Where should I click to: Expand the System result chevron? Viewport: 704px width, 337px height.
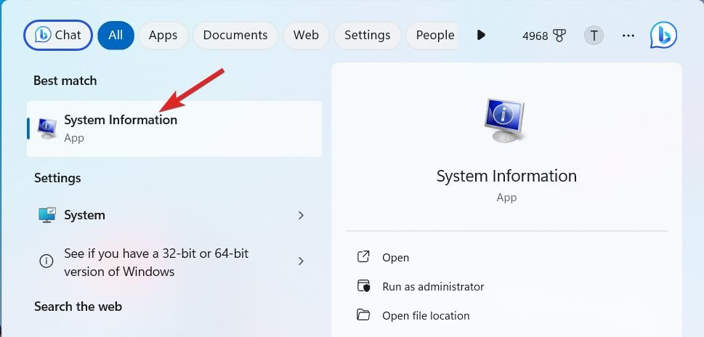[x=301, y=216]
